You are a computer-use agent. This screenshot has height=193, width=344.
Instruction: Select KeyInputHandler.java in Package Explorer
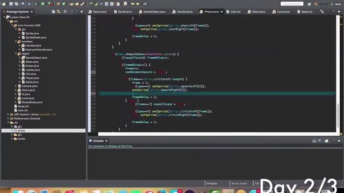(x=39, y=49)
